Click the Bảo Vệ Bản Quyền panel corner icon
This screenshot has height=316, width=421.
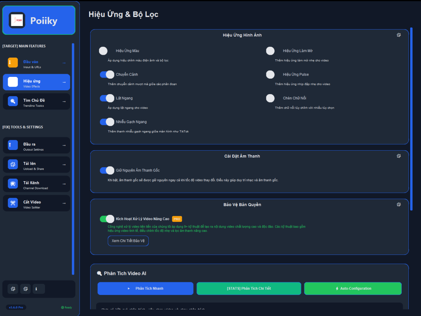tap(399, 204)
